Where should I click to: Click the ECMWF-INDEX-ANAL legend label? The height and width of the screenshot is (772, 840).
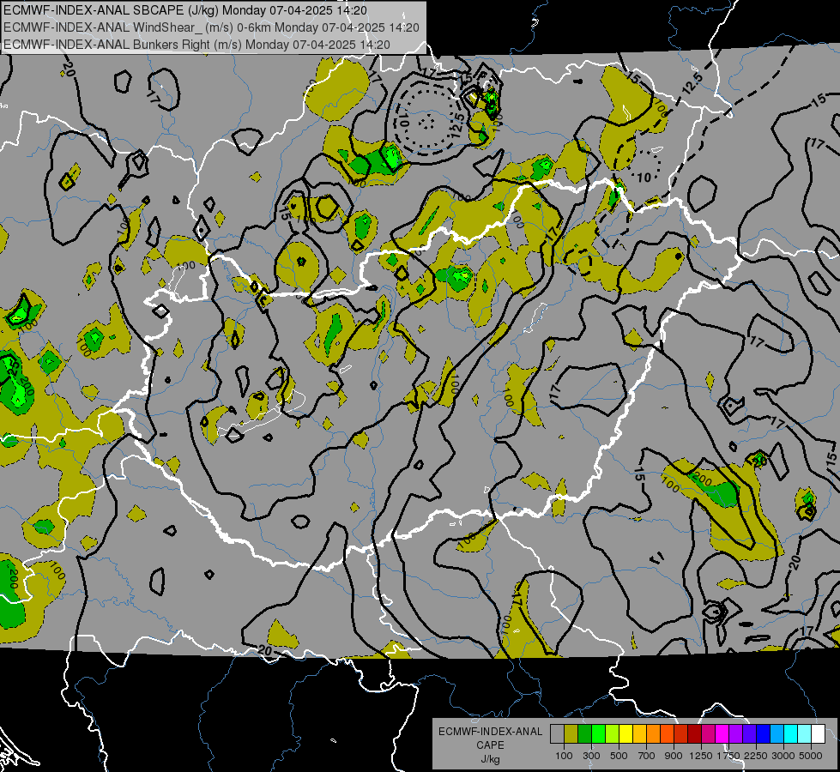coord(490,732)
